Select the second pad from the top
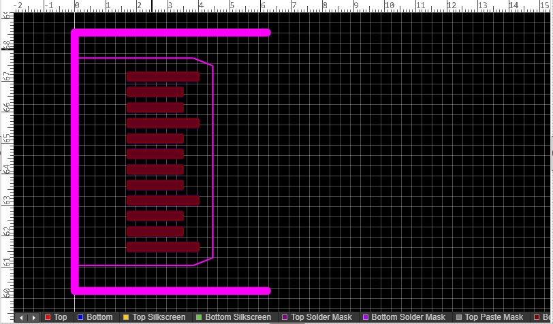 click(155, 92)
